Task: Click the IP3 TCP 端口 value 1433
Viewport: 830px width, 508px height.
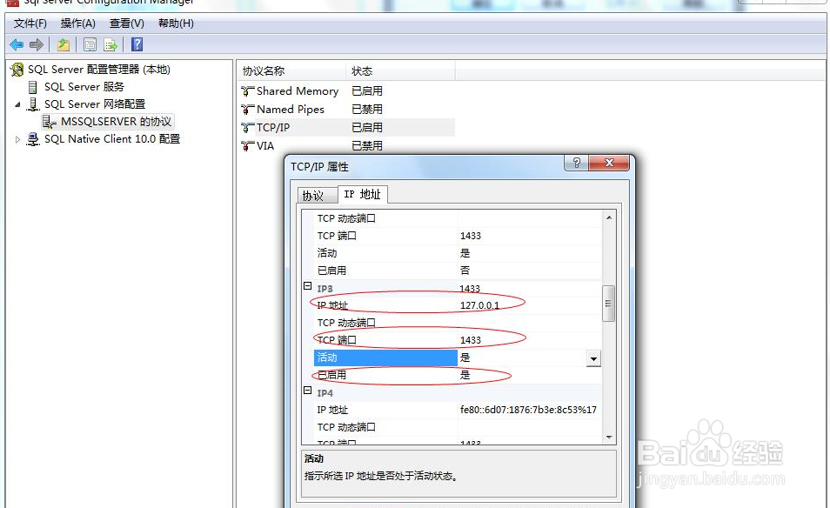Action: coord(471,340)
